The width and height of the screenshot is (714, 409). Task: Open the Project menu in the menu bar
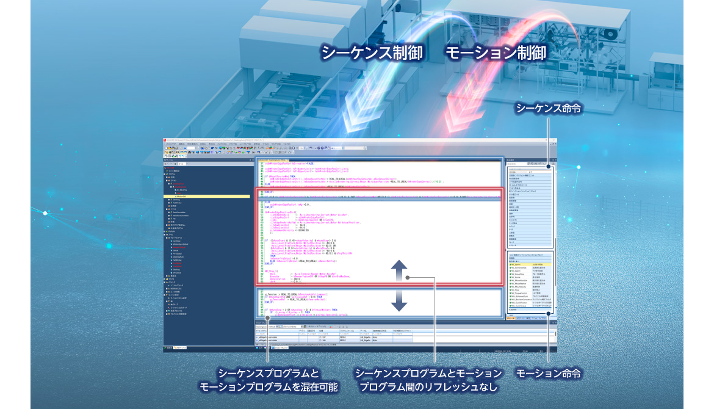pos(171,143)
